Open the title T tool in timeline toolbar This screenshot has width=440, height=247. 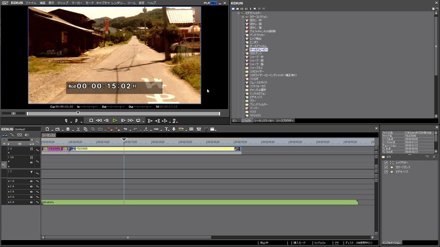(x=166, y=129)
